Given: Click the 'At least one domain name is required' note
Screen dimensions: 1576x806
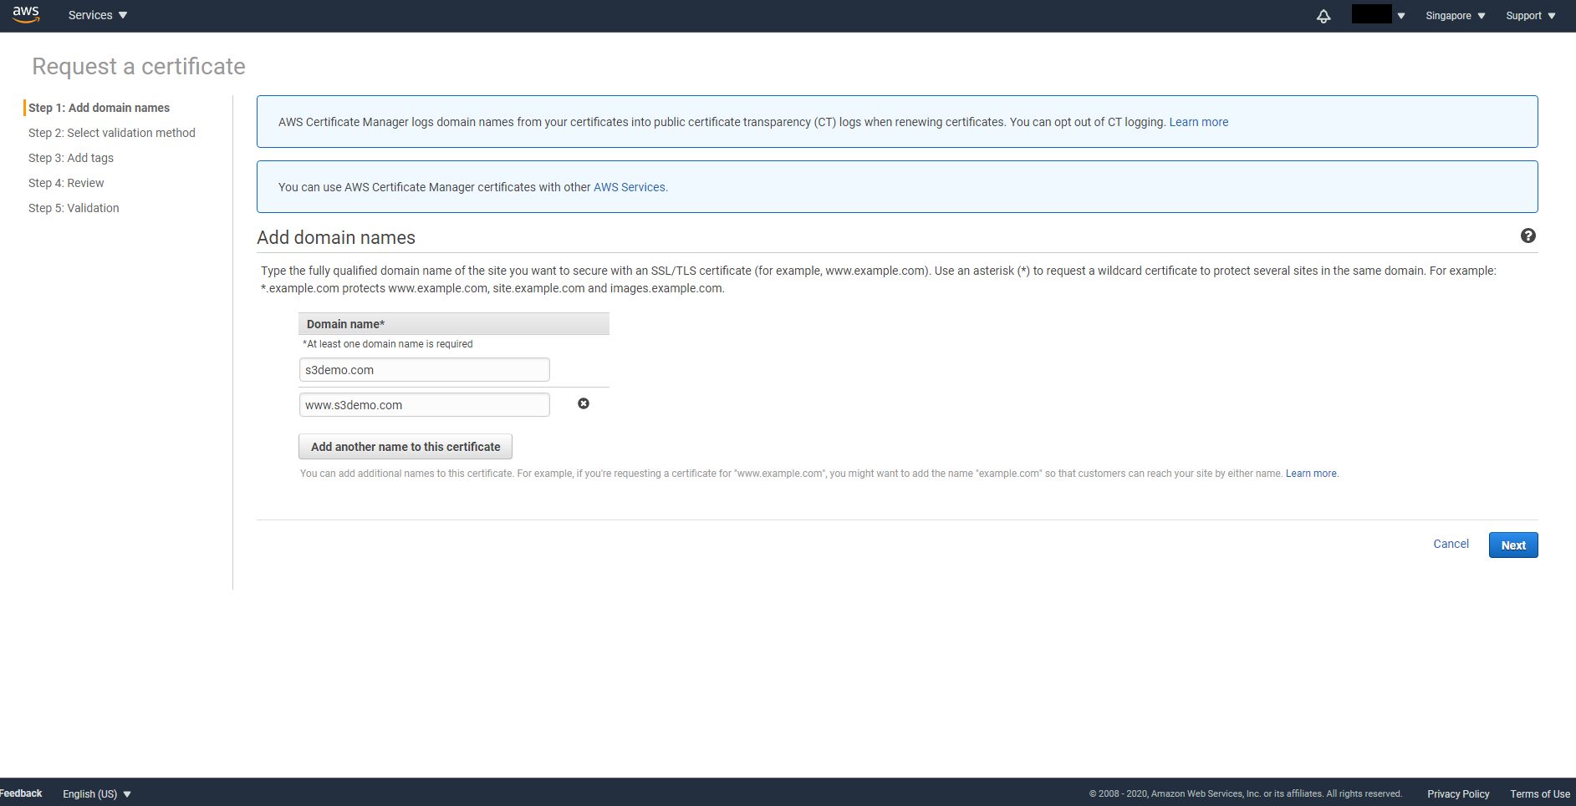Looking at the screenshot, I should pos(388,344).
